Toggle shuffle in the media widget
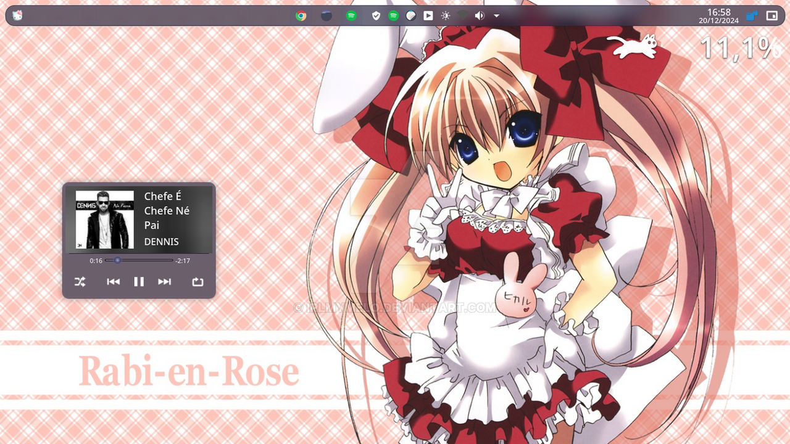This screenshot has height=444, width=790. point(80,282)
